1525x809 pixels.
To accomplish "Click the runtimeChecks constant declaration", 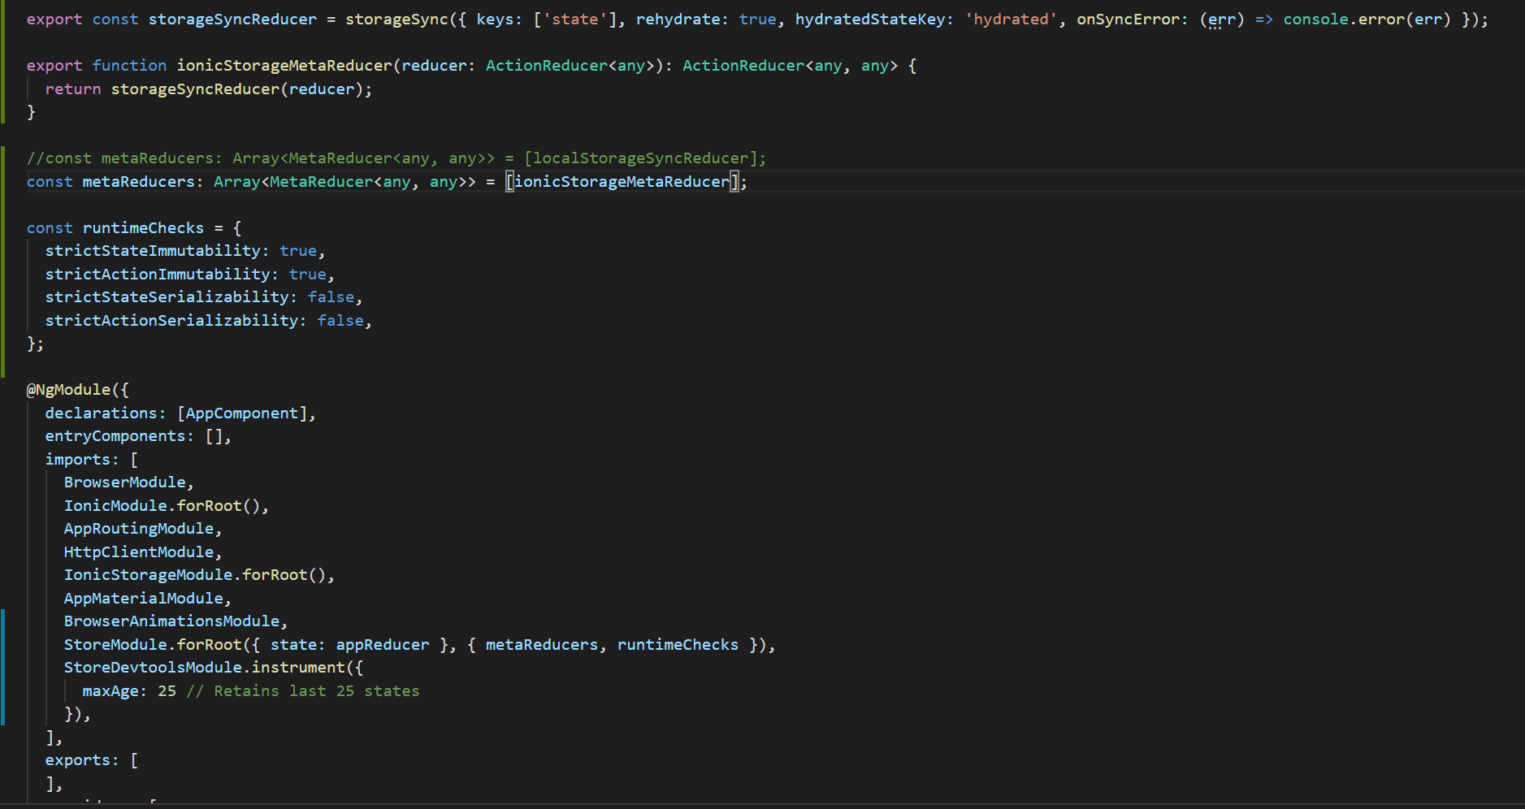I will (x=143, y=227).
